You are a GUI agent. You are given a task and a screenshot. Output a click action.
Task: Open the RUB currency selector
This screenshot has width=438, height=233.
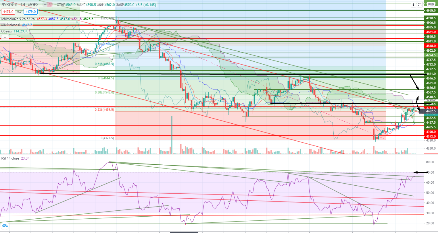(x=431, y=4)
